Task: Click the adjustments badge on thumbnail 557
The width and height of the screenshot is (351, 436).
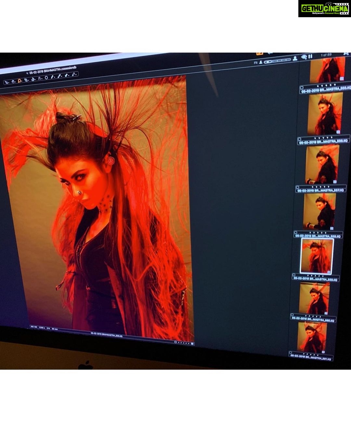Action: point(335,181)
